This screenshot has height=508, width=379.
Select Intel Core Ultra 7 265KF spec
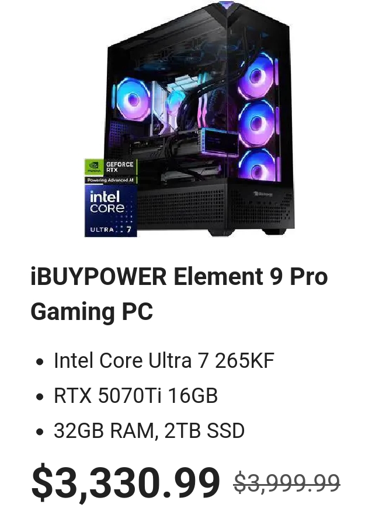[164, 360]
